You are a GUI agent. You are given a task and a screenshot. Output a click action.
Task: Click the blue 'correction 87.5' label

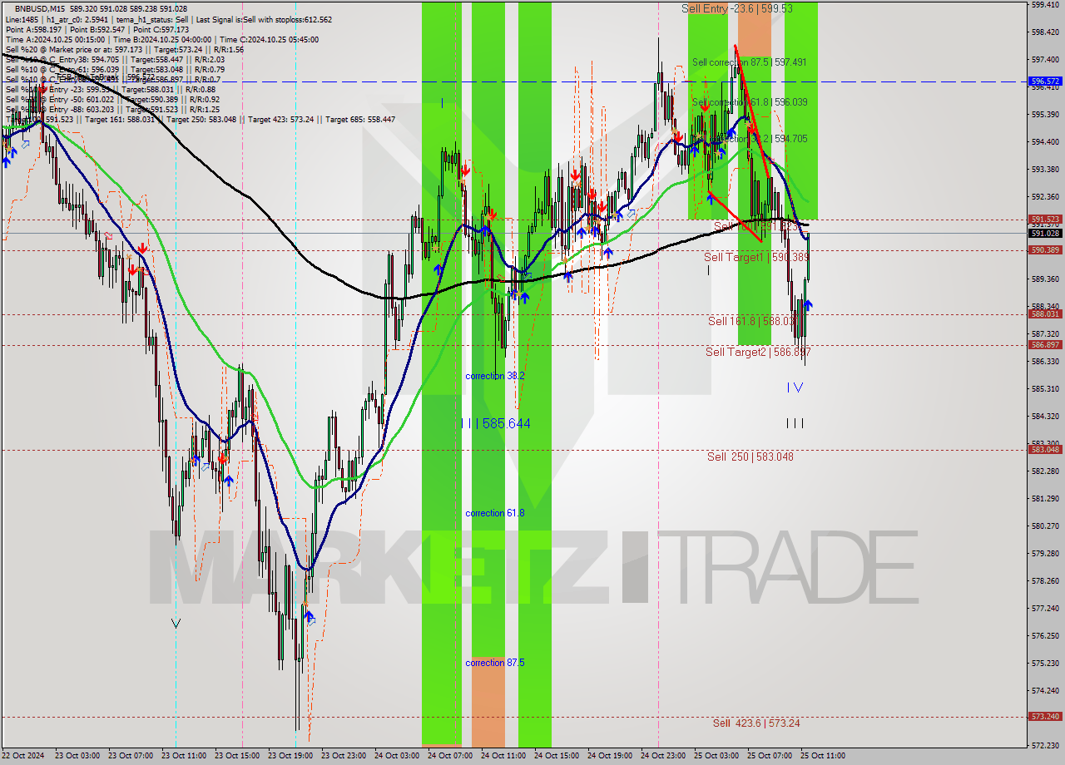click(495, 663)
